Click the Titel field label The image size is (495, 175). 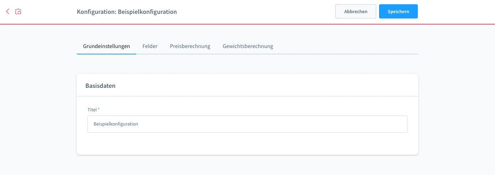[92, 110]
